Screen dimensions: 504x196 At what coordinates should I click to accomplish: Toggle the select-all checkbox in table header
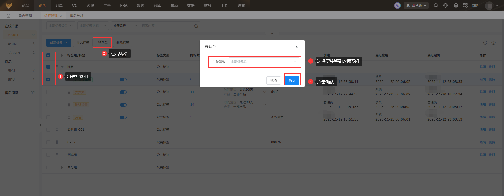(48, 55)
